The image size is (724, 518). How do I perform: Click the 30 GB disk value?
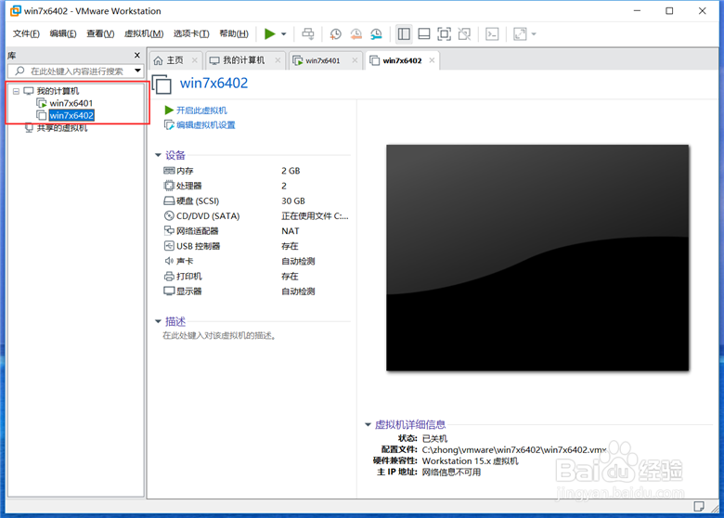click(293, 201)
